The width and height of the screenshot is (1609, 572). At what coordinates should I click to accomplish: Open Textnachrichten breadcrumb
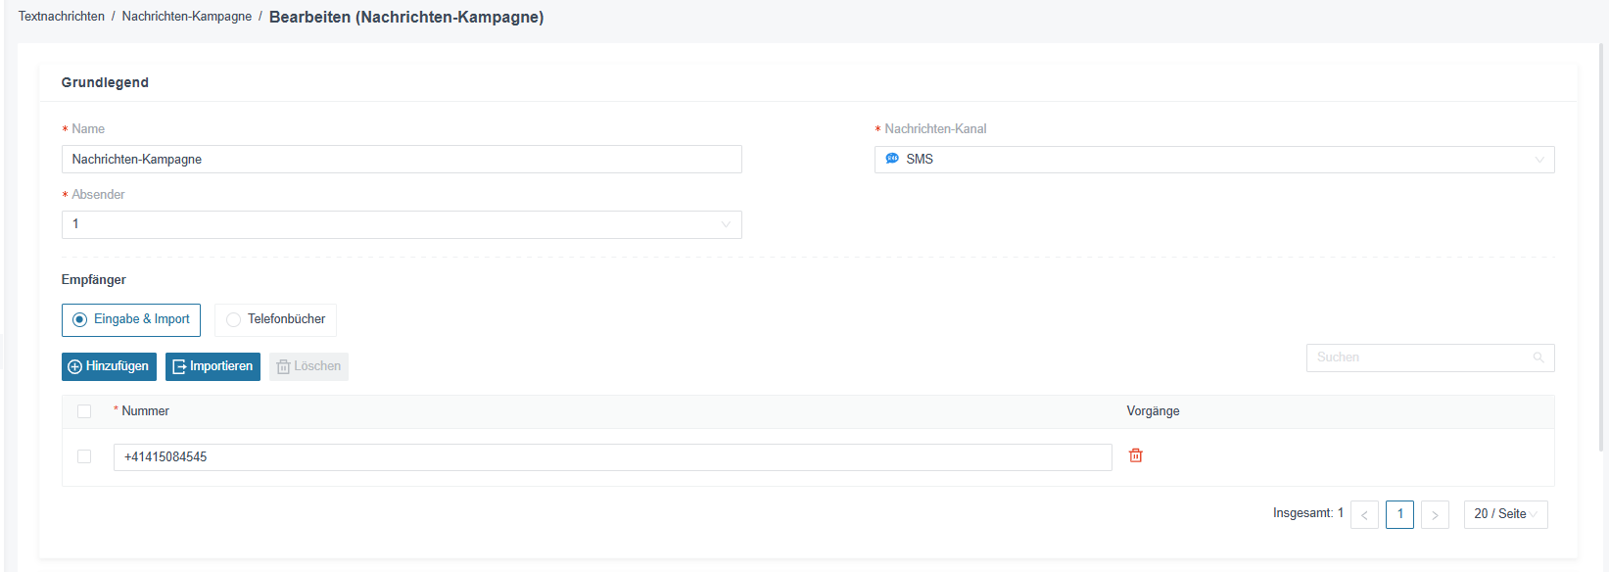pyautogui.click(x=62, y=17)
